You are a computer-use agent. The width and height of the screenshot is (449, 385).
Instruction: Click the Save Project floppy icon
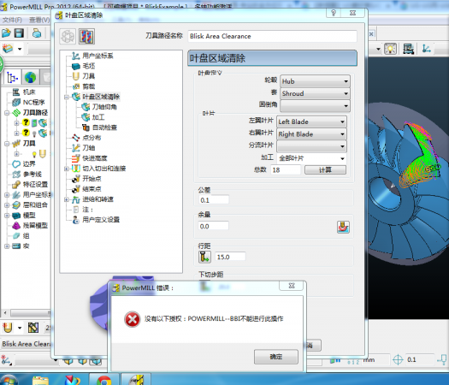[19, 33]
